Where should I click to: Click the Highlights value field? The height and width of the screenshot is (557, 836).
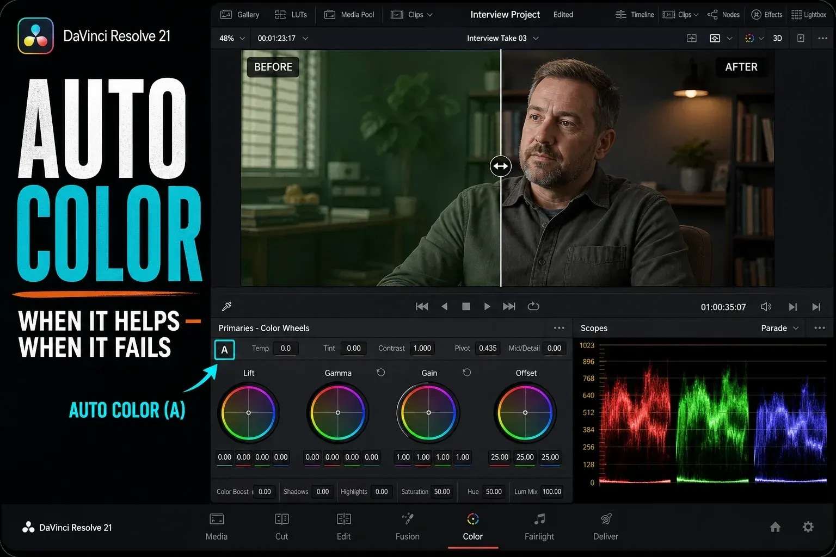pos(382,492)
